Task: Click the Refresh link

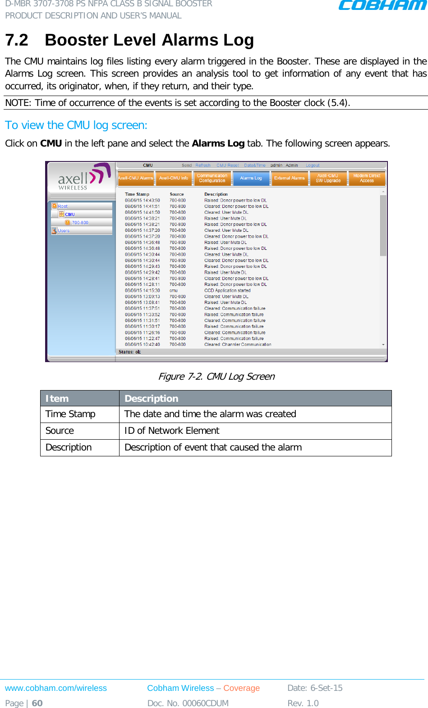Action: pos(203,166)
